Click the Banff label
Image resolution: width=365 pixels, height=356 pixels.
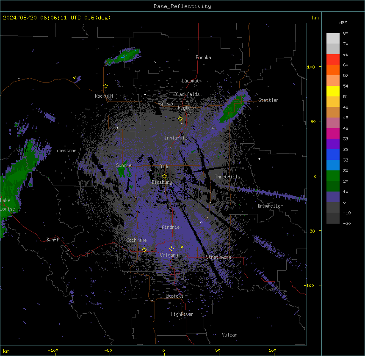pos(53,240)
